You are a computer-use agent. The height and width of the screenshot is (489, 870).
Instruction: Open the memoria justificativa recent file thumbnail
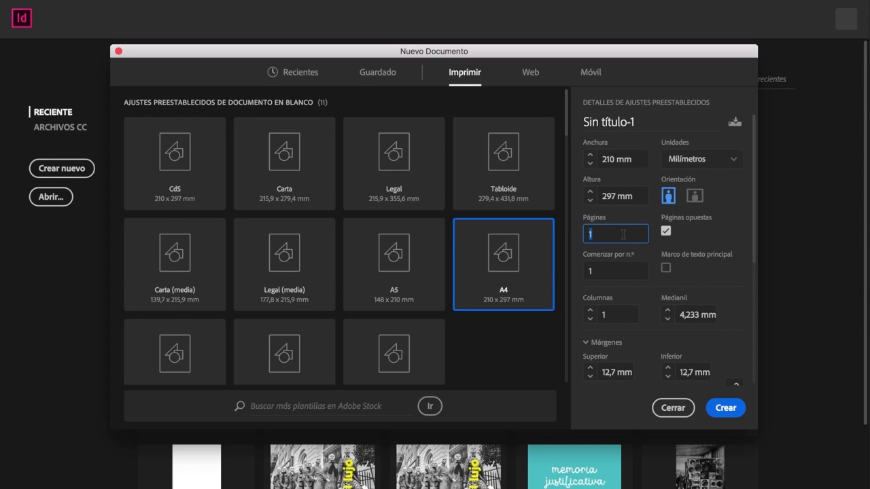pyautogui.click(x=574, y=467)
